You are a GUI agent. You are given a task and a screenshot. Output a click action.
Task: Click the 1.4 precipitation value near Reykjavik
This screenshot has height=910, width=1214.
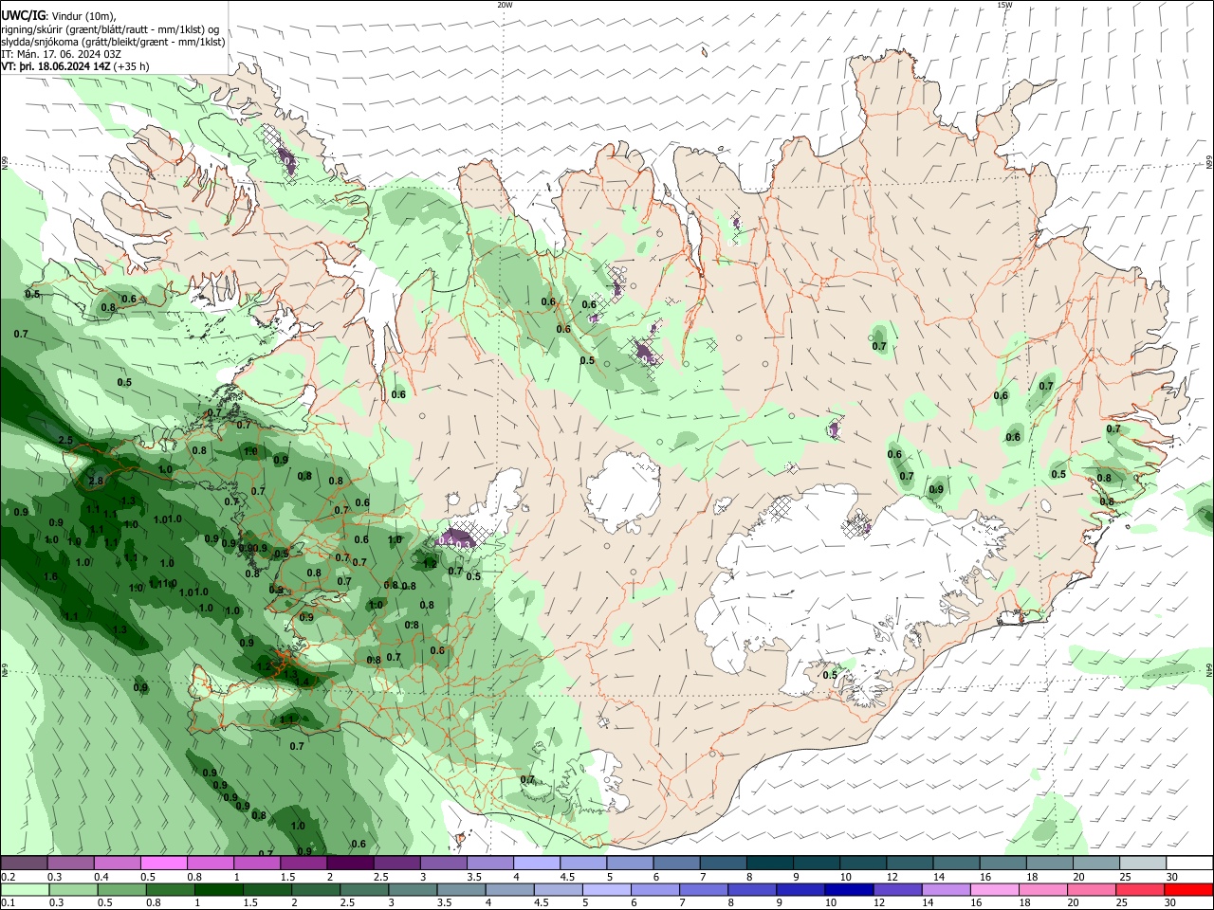click(303, 681)
